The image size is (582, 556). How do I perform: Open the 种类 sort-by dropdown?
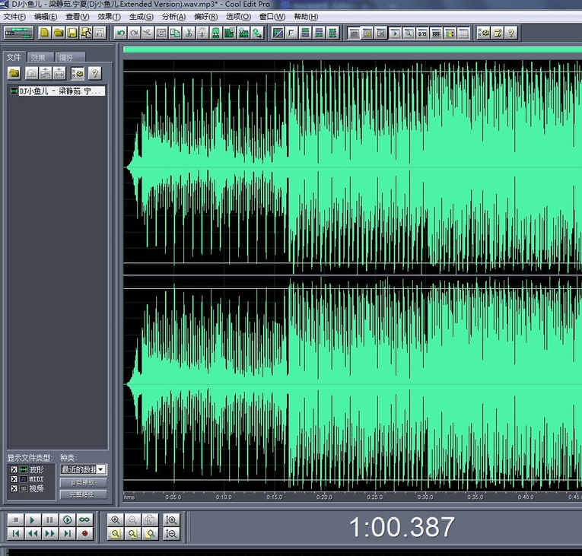[101, 470]
